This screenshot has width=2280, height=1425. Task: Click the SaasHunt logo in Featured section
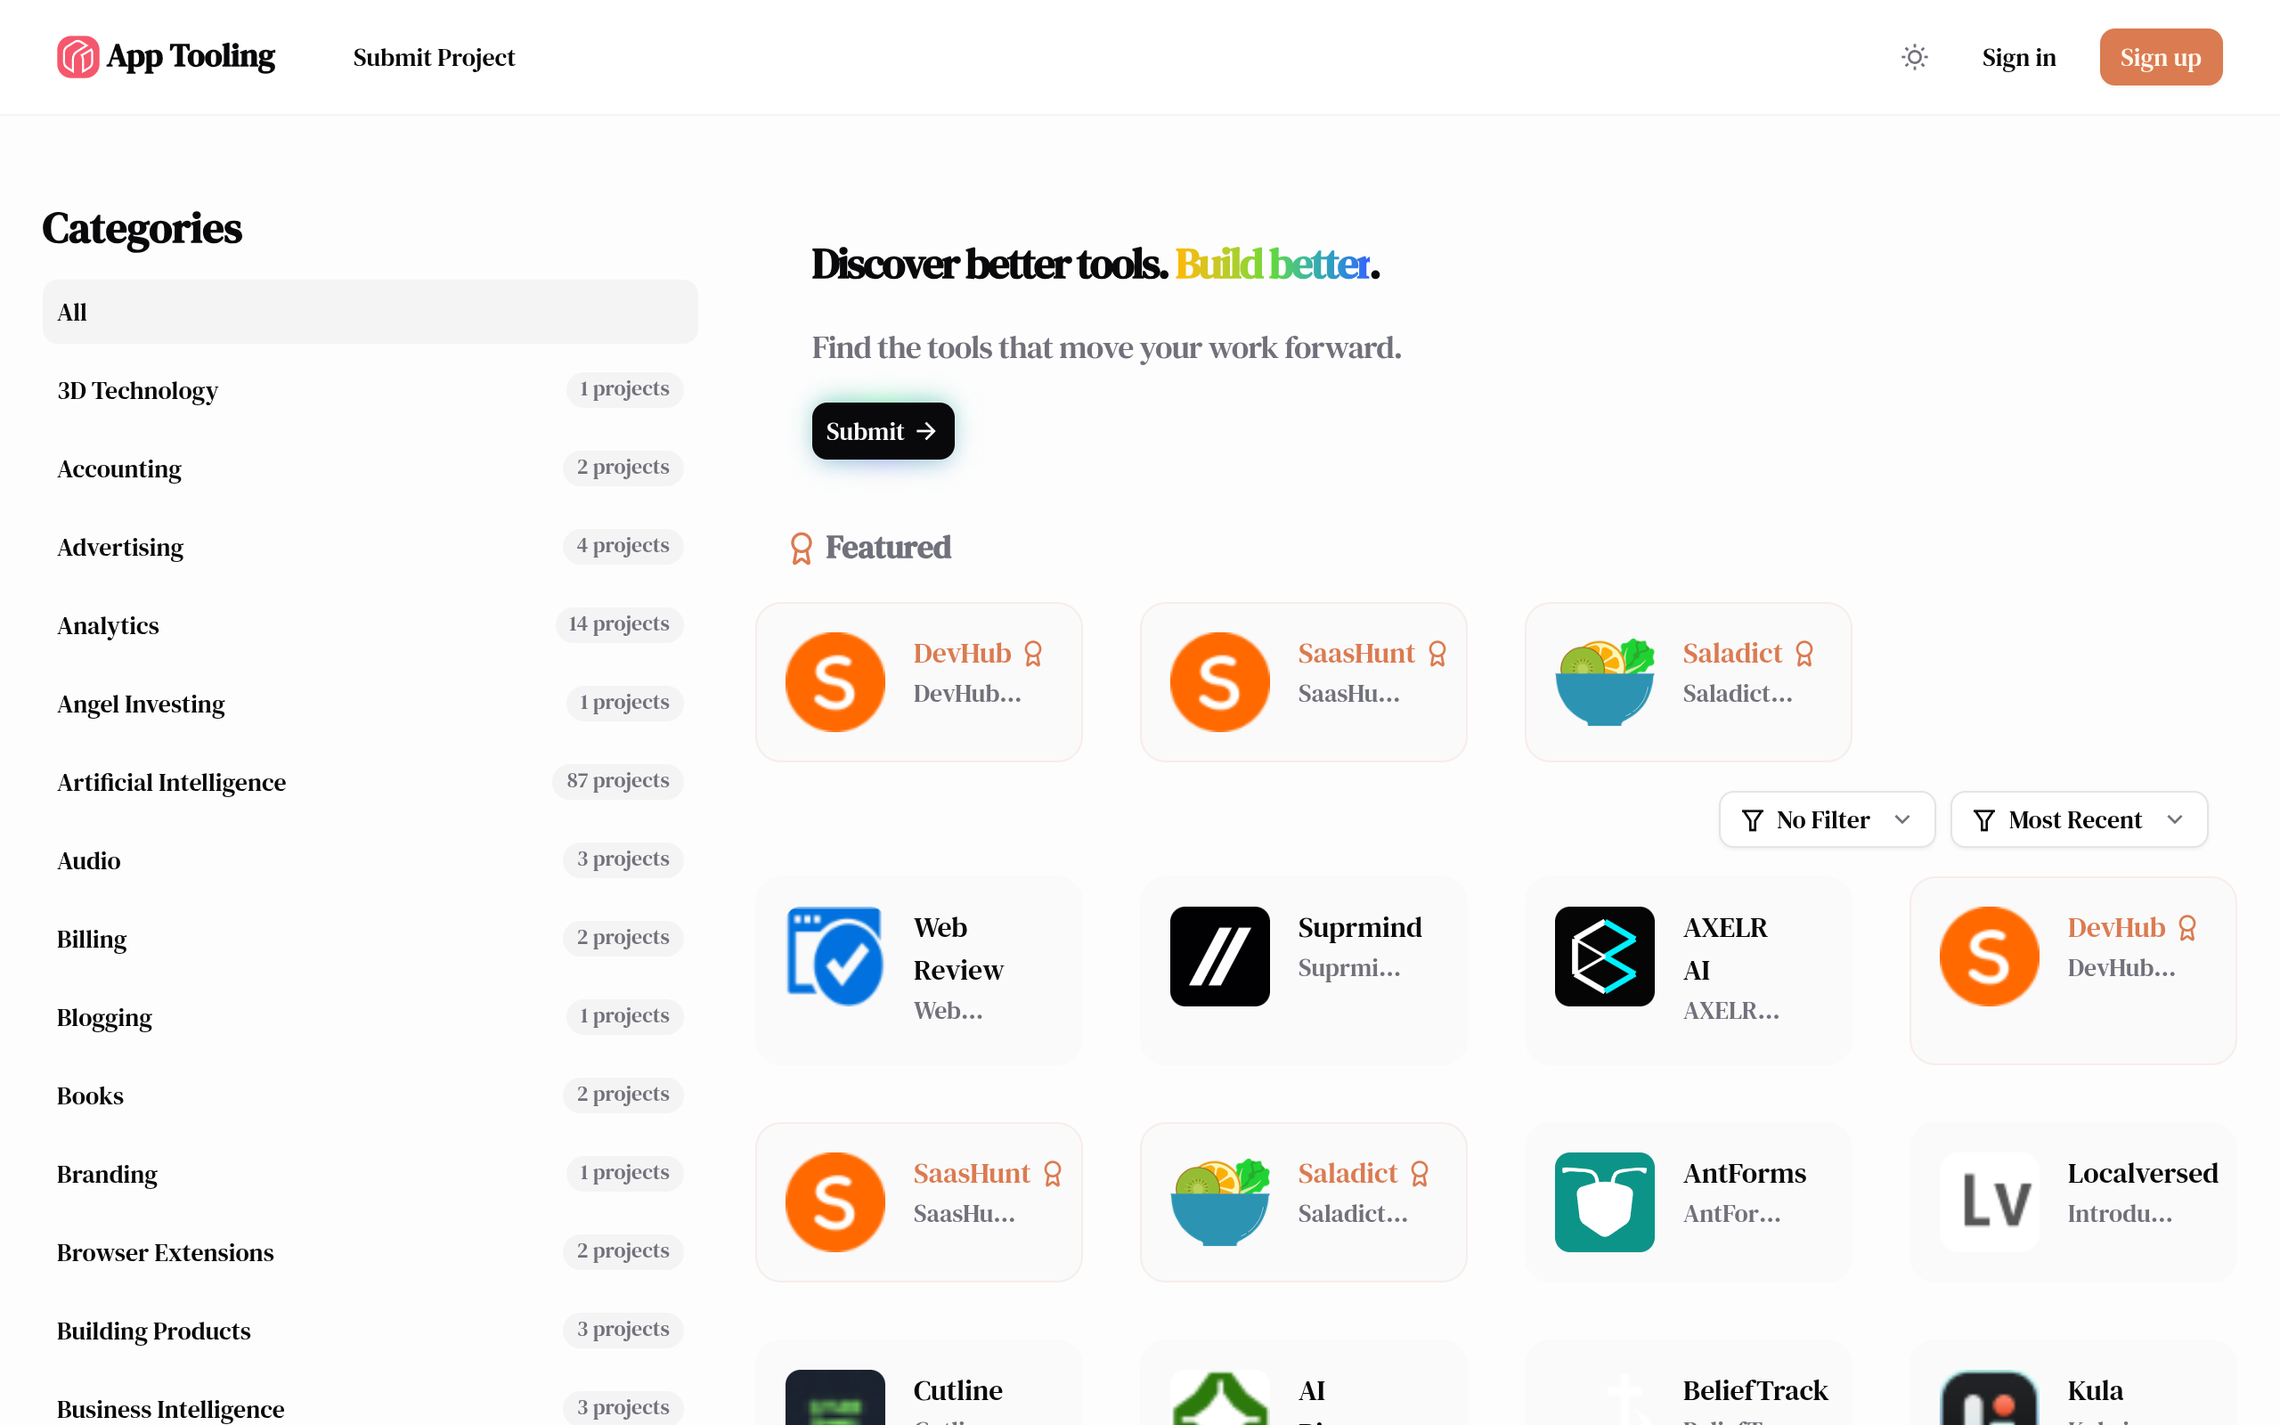(1219, 681)
